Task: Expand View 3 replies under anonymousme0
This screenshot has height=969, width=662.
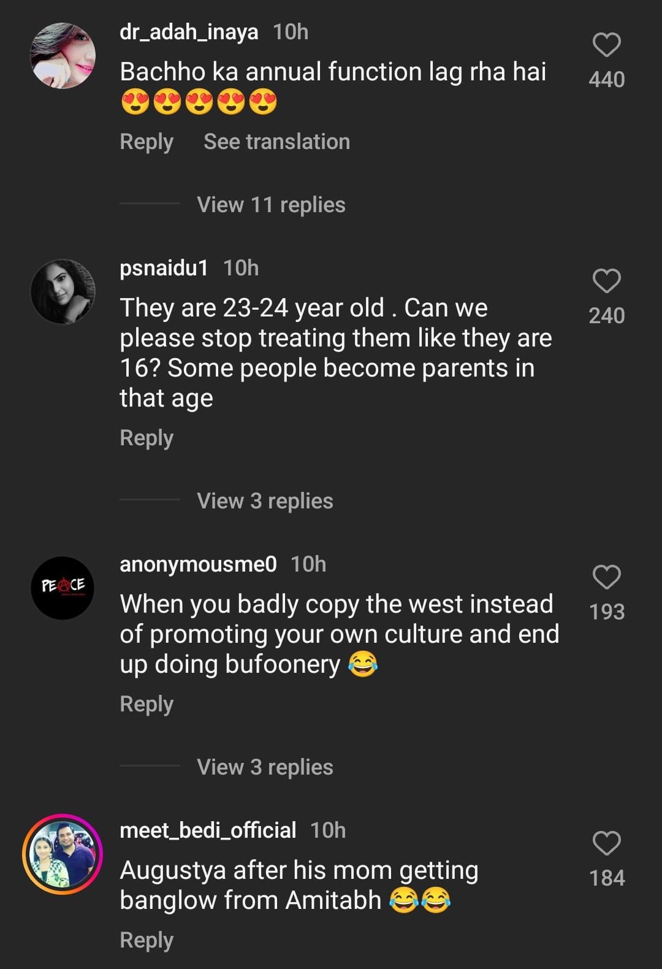Action: (x=265, y=767)
